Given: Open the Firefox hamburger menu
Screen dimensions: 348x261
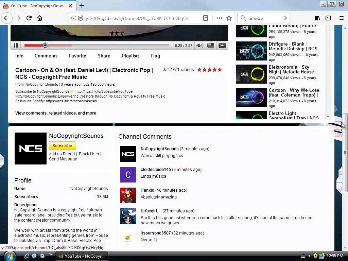Looking at the screenshot, I should 341,18.
